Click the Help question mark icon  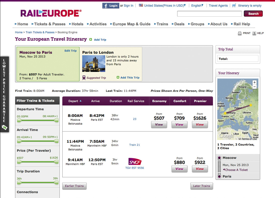(x=254, y=33)
